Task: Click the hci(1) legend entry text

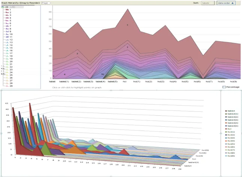Action: coord(231,132)
